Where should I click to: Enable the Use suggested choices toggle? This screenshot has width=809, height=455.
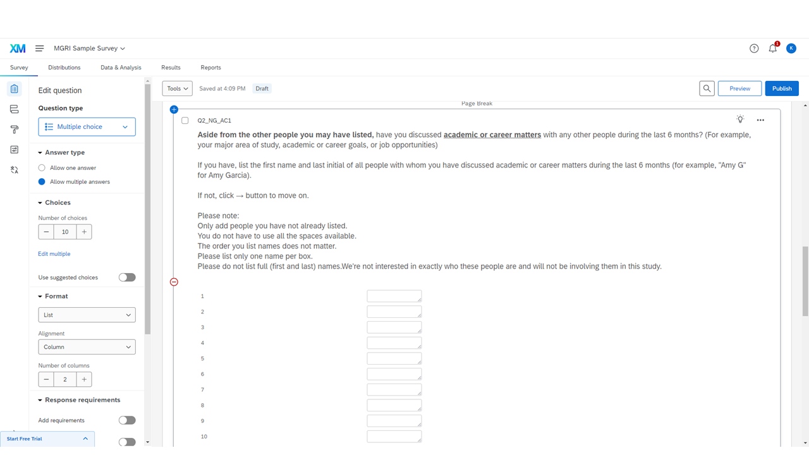click(x=127, y=277)
